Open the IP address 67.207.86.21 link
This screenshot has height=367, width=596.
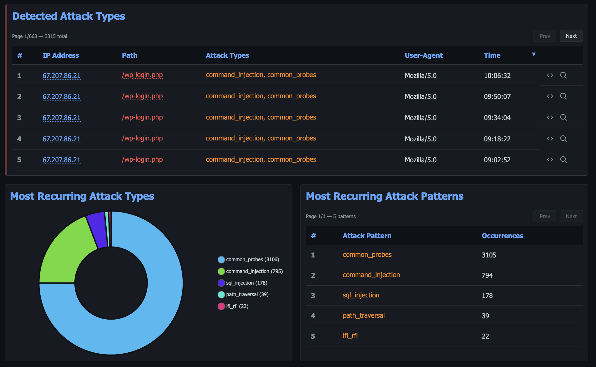point(61,75)
